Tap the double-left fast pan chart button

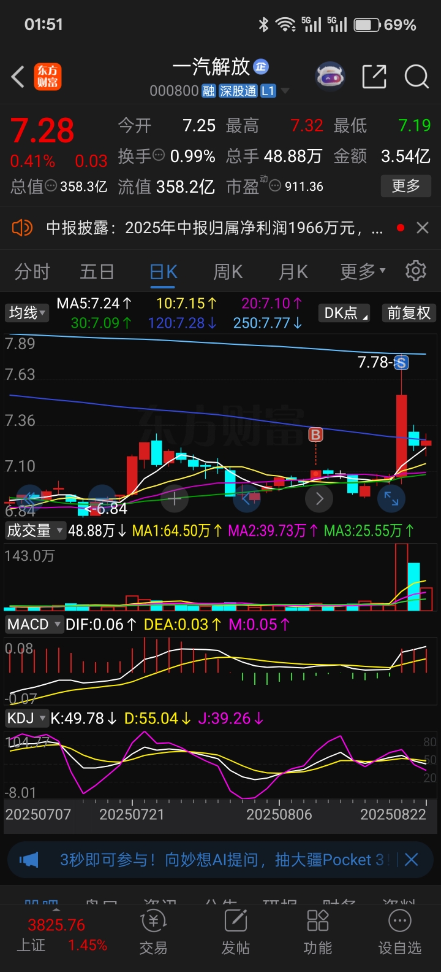click(x=29, y=499)
